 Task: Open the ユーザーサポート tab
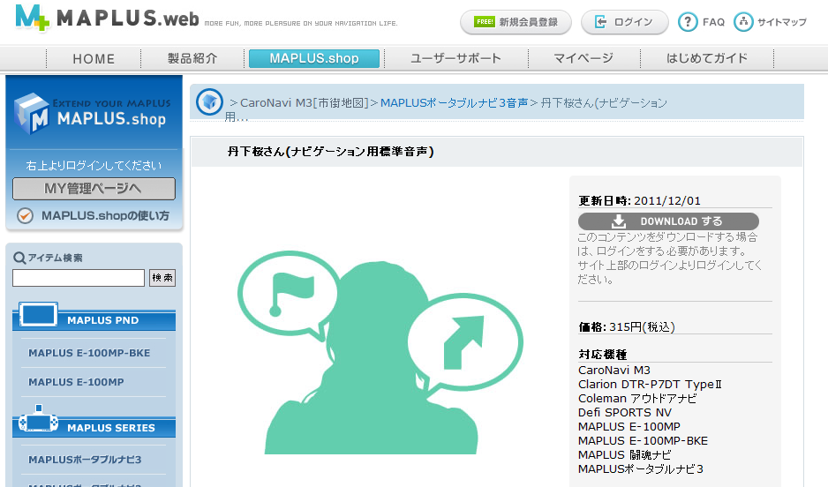click(x=455, y=58)
